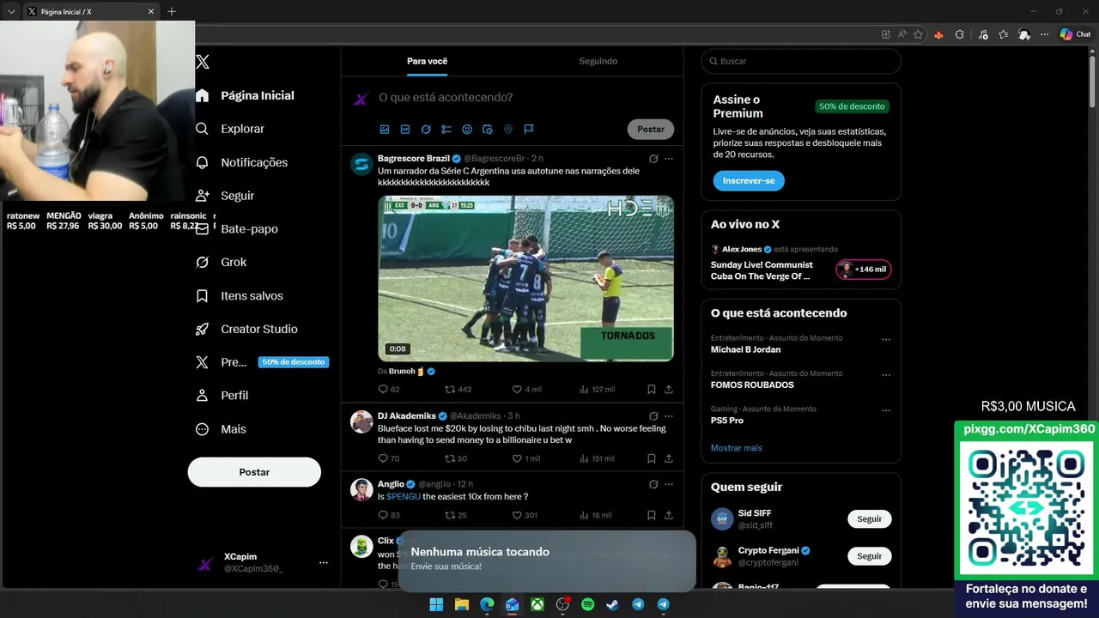1099x618 pixels.
Task: Switch to the Para você tab
Action: click(427, 61)
